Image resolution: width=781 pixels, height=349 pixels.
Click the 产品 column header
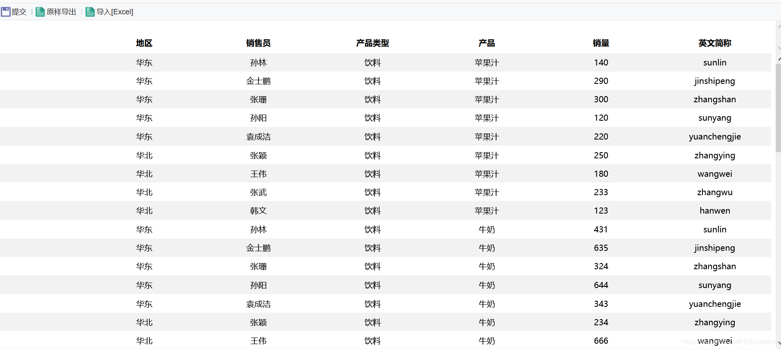[x=487, y=43]
